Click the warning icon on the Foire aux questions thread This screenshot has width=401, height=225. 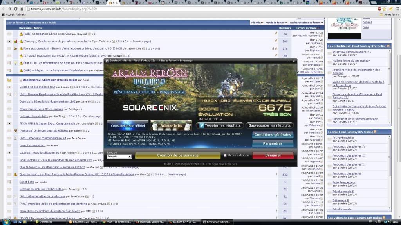(21, 48)
